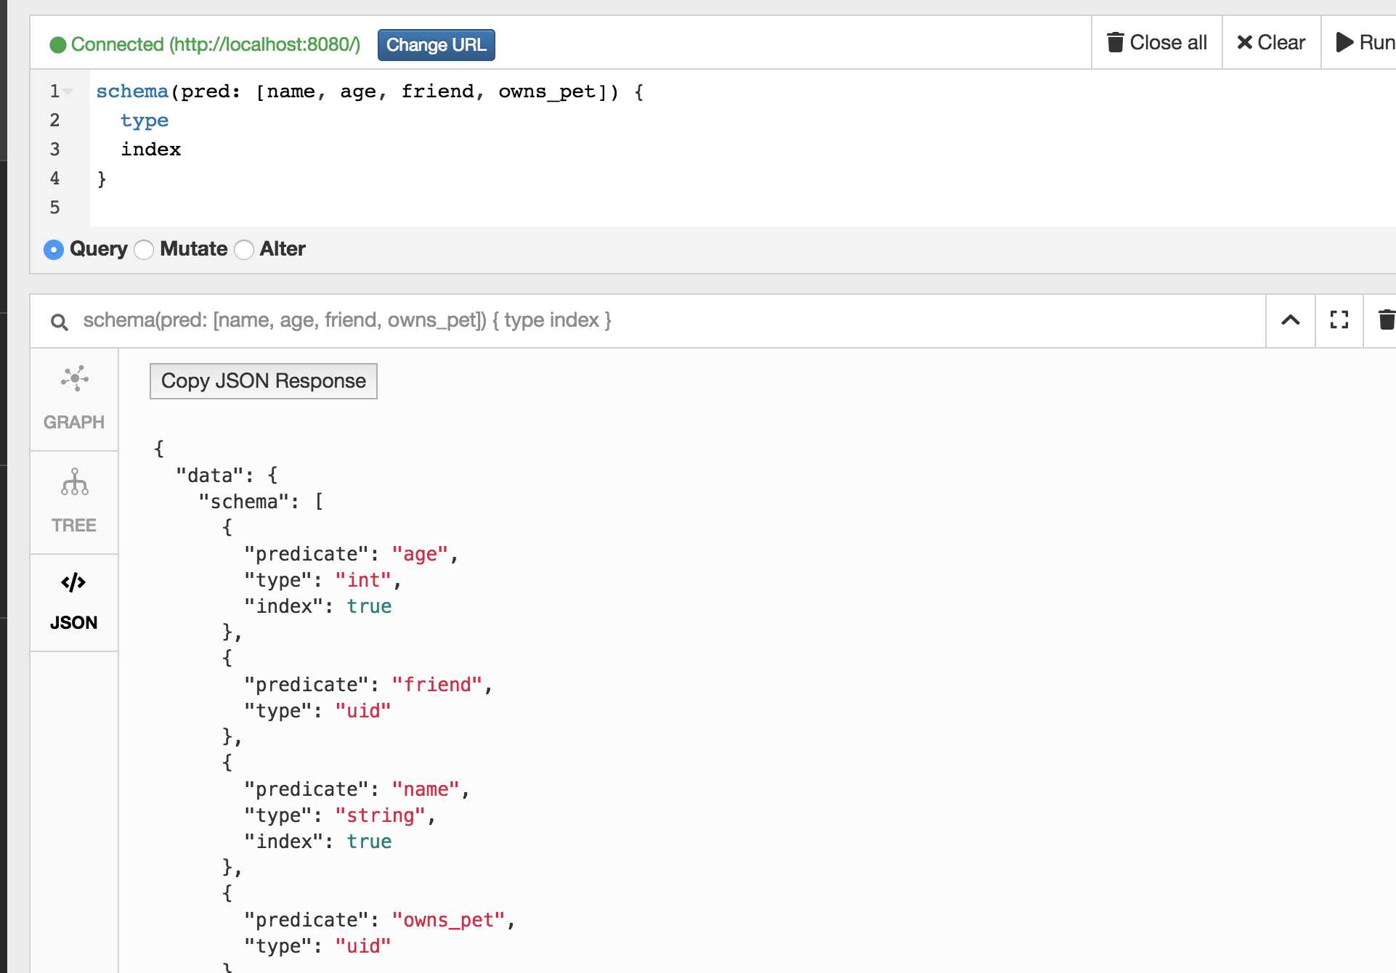1396x973 pixels.
Task: Click the closing brace on editor line 4
Action: 102,179
